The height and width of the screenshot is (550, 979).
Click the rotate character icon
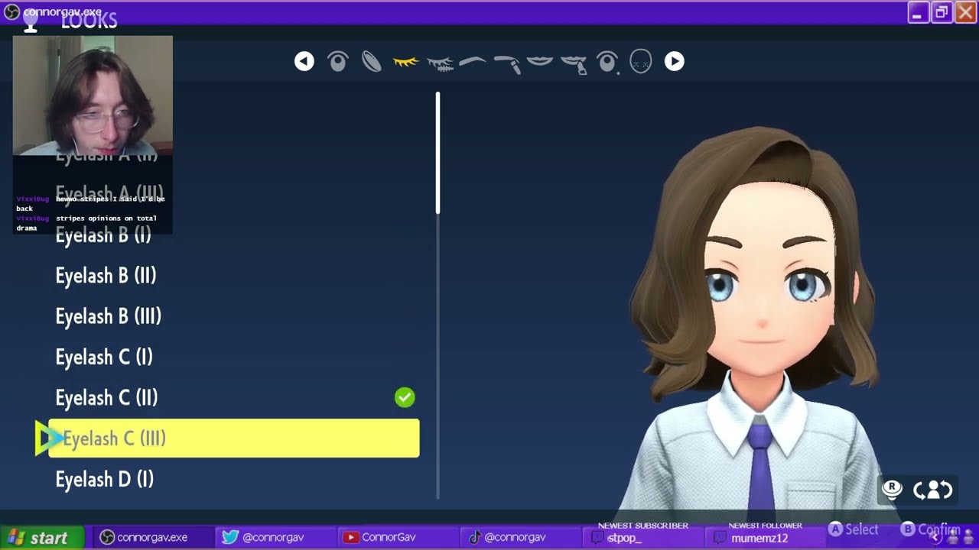point(933,490)
